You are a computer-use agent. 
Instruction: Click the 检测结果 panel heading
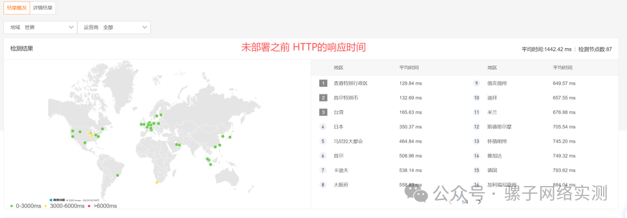(21, 49)
